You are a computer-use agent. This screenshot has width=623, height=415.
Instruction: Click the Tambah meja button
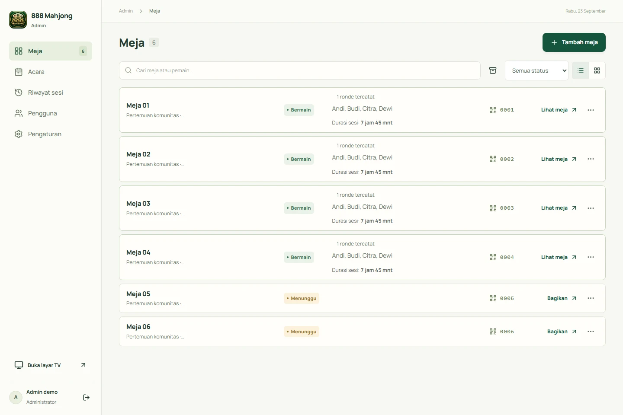pos(574,42)
